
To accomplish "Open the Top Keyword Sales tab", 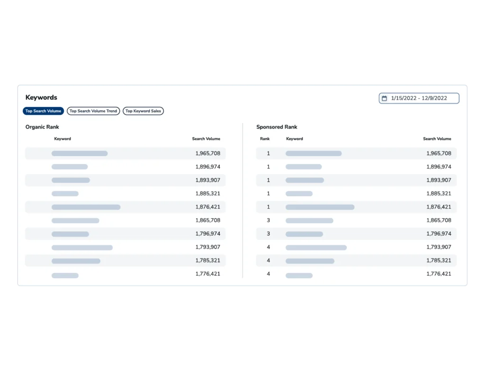I will pyautogui.click(x=143, y=111).
